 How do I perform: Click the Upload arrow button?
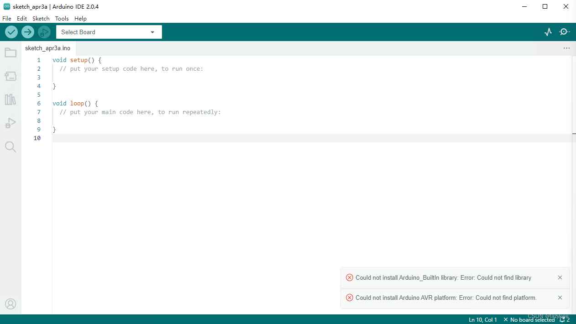[x=28, y=32]
